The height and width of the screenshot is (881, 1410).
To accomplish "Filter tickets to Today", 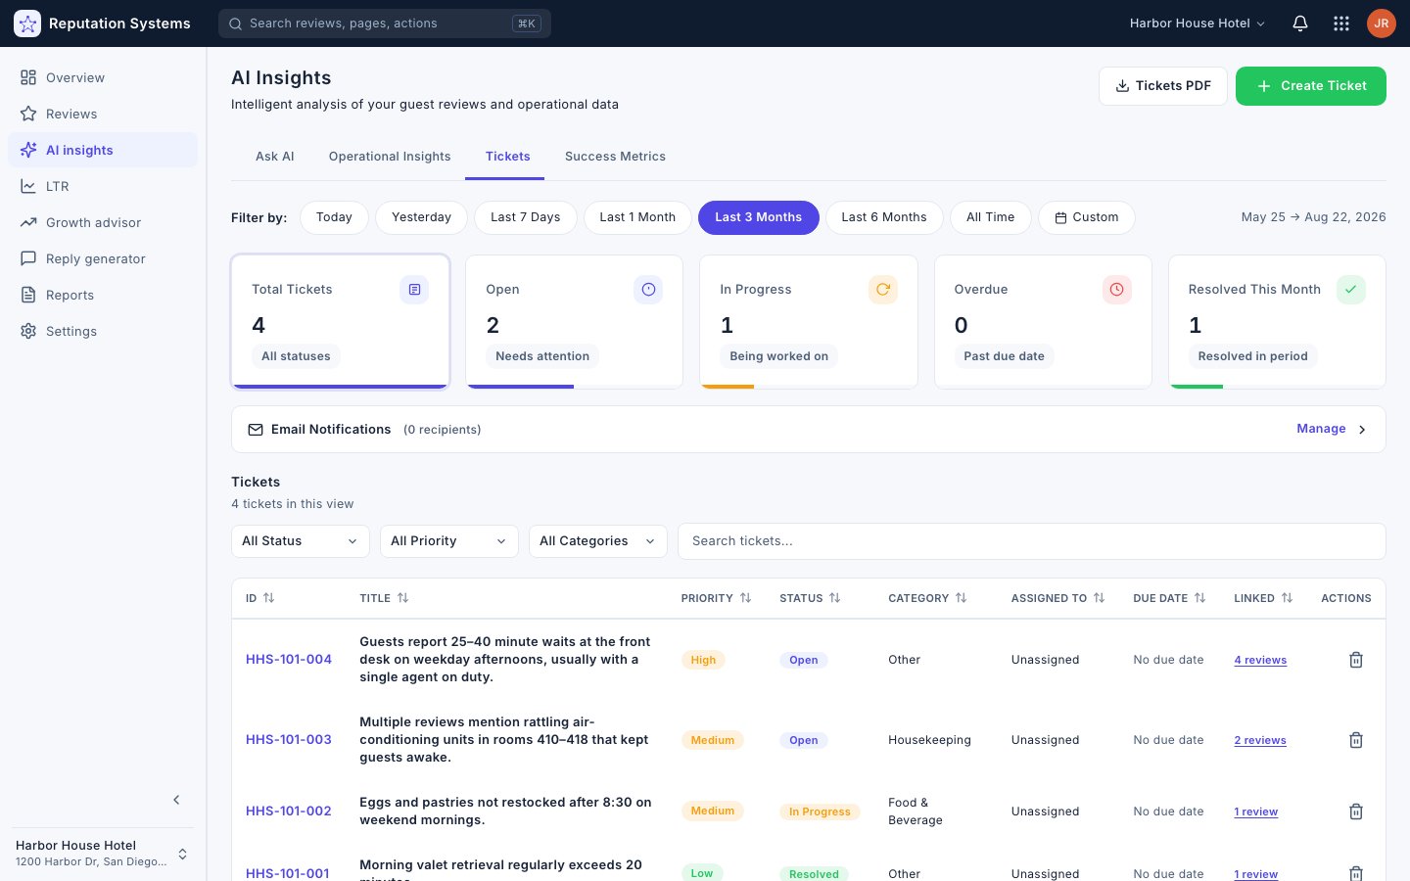I will (334, 217).
